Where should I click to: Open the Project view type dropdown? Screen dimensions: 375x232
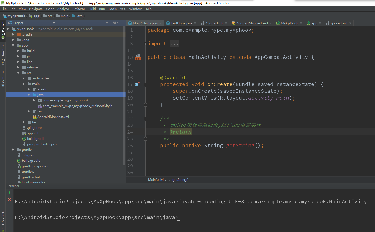click(x=54, y=23)
